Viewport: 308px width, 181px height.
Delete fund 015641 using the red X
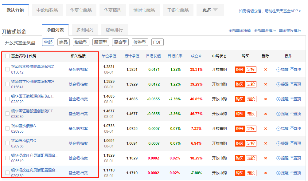(x=265, y=84)
